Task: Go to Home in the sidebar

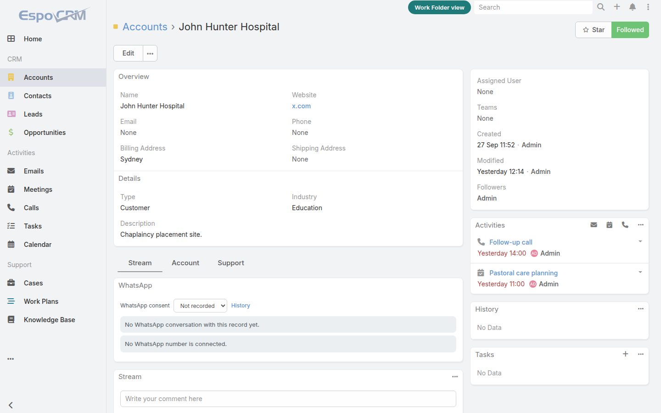Action: [x=53, y=39]
